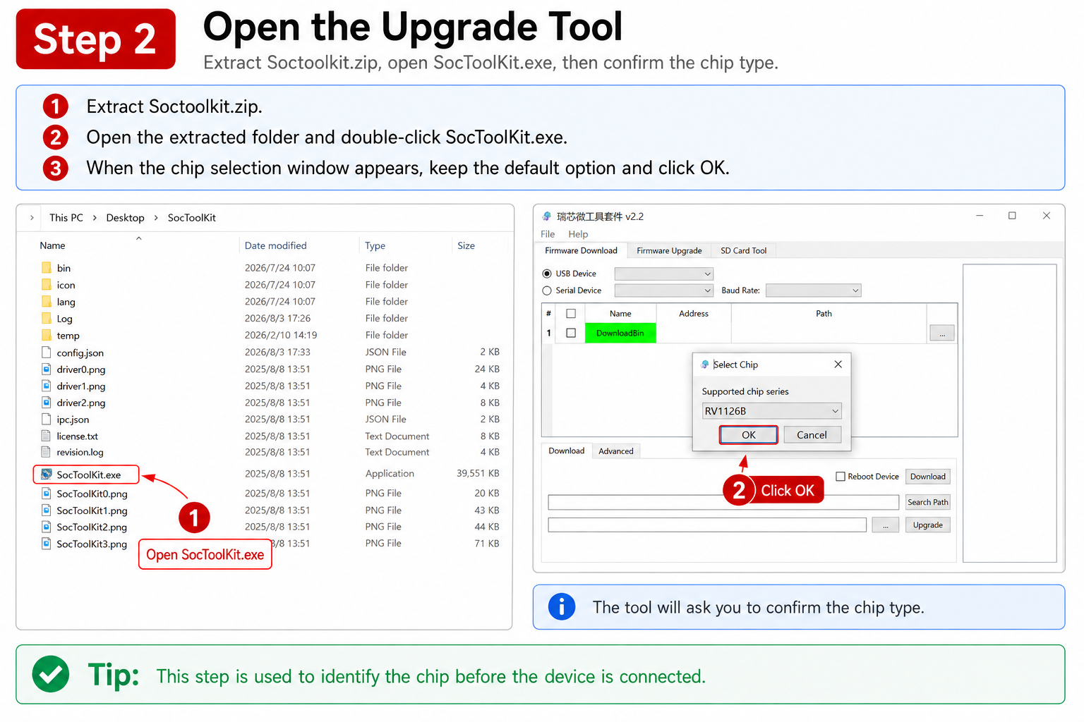This screenshot has width=1084, height=722.
Task: Select the Log folder icon
Action: [47, 319]
